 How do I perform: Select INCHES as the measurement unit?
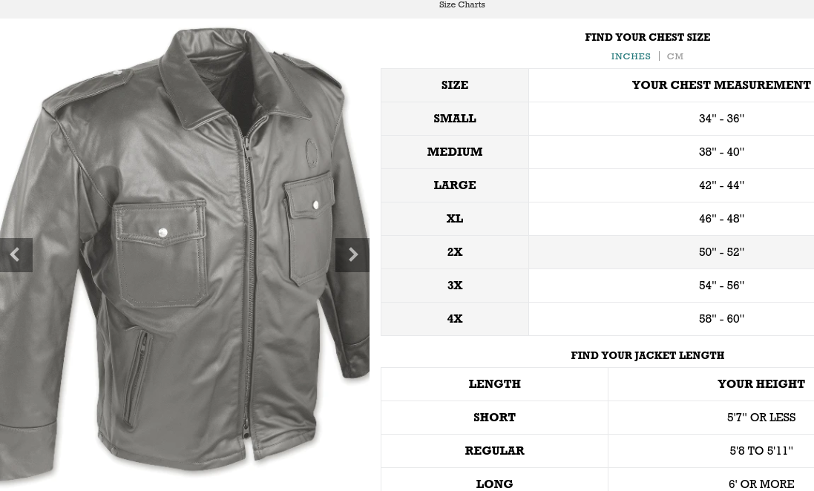(631, 56)
